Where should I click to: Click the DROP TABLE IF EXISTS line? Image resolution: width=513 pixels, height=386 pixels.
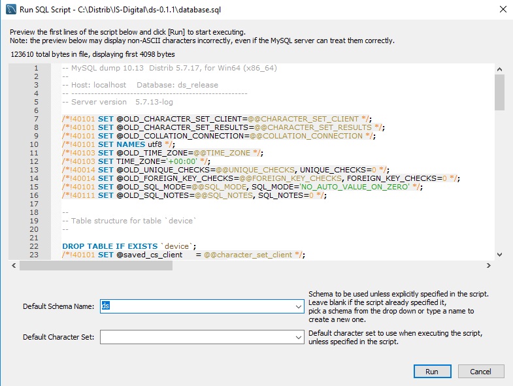129,246
